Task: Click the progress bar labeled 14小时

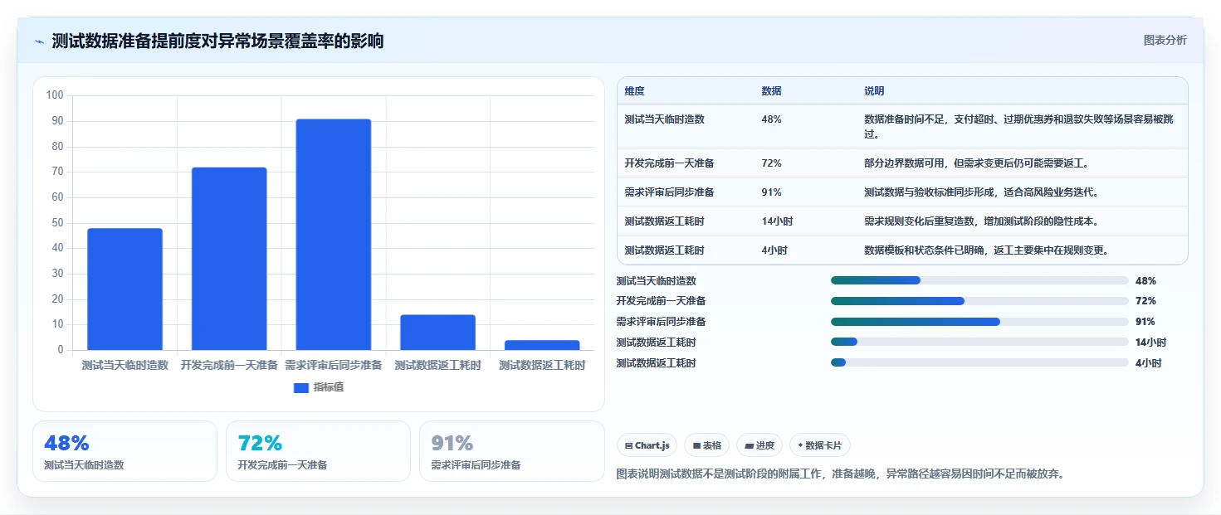Action: tap(979, 342)
